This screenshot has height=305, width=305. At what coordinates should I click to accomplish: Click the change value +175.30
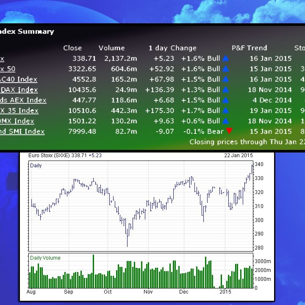160,111
